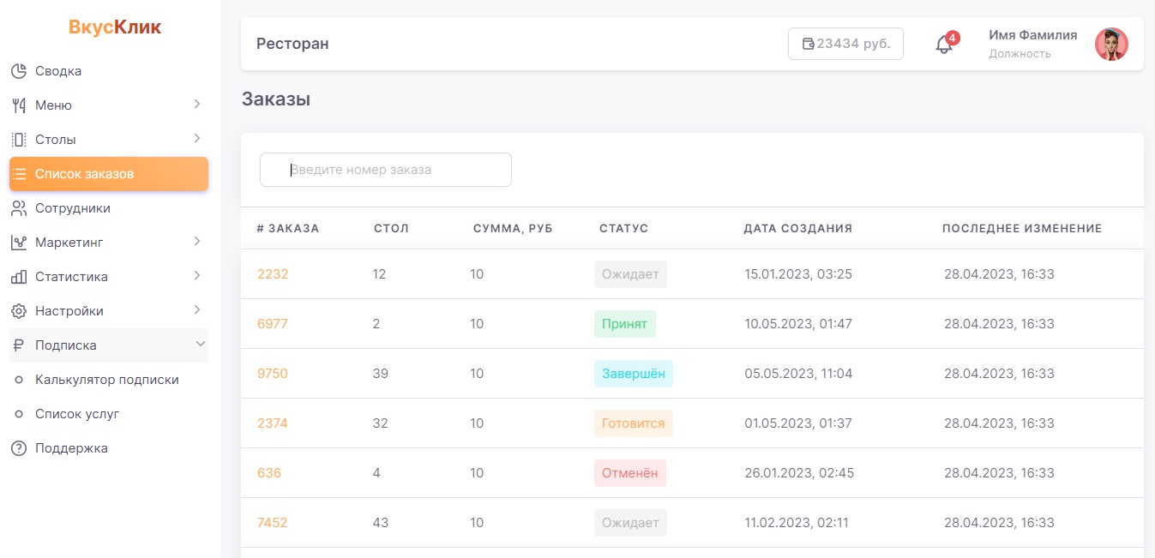Click the Сотрудники people icon
The width and height of the screenshot is (1155, 558).
click(19, 208)
